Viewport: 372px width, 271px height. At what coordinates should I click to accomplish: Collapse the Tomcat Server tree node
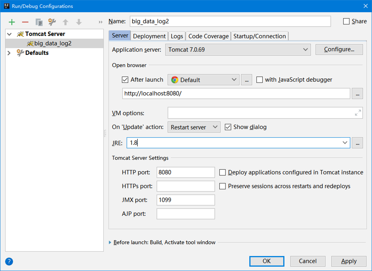click(10, 34)
